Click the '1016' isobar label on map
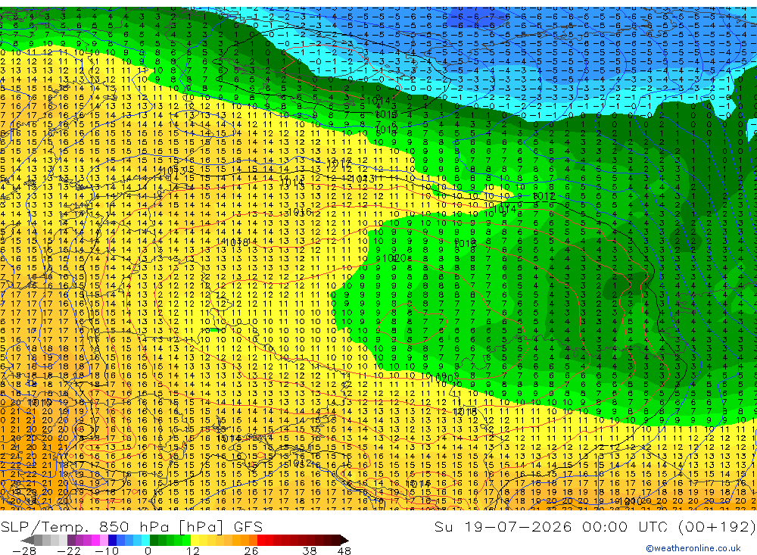Viewport: 757px width, 555px height. pos(299,211)
